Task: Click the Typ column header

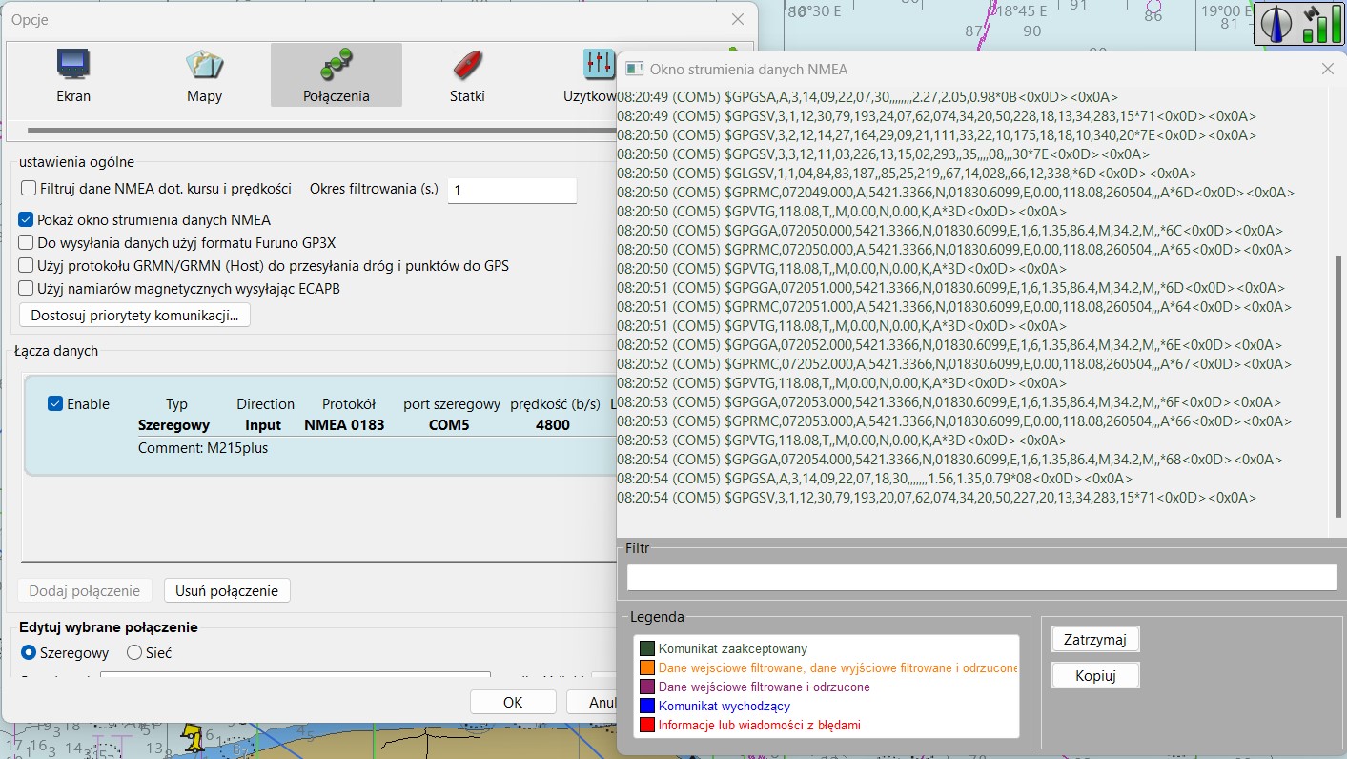Action: pos(177,404)
